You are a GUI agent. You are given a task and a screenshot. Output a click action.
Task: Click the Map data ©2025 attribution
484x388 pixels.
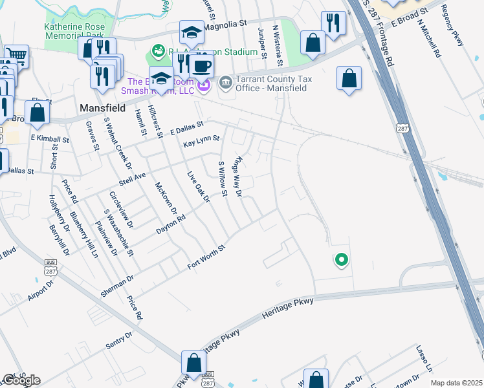point(457,383)
